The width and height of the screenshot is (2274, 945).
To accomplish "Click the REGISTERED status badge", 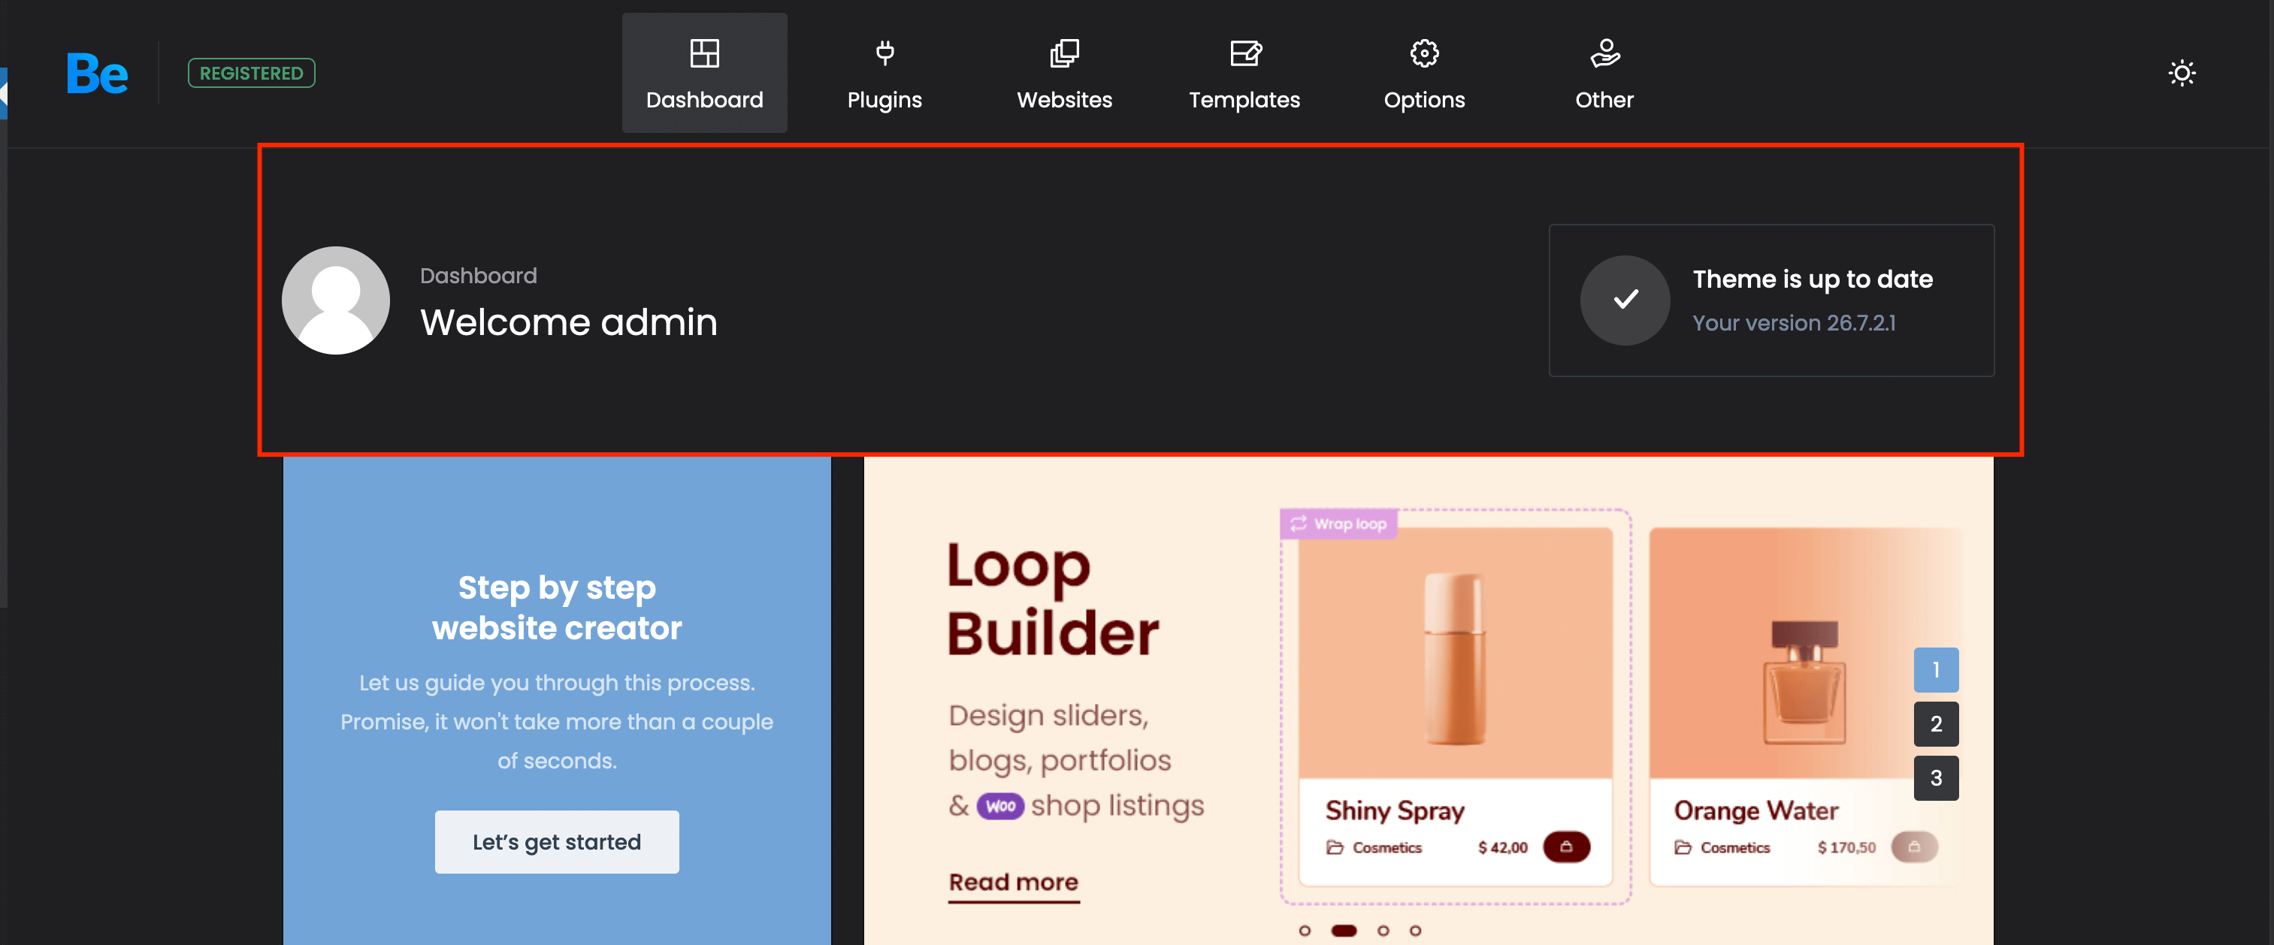I will [x=252, y=73].
